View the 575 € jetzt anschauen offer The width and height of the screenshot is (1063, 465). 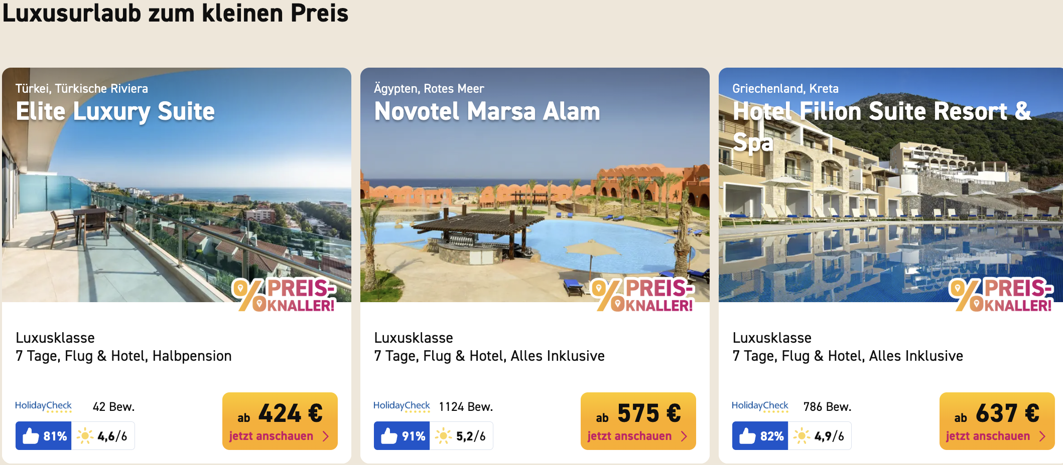[638, 421]
